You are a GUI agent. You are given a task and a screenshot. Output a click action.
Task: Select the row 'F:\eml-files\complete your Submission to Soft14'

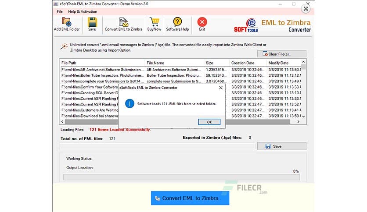point(181,81)
